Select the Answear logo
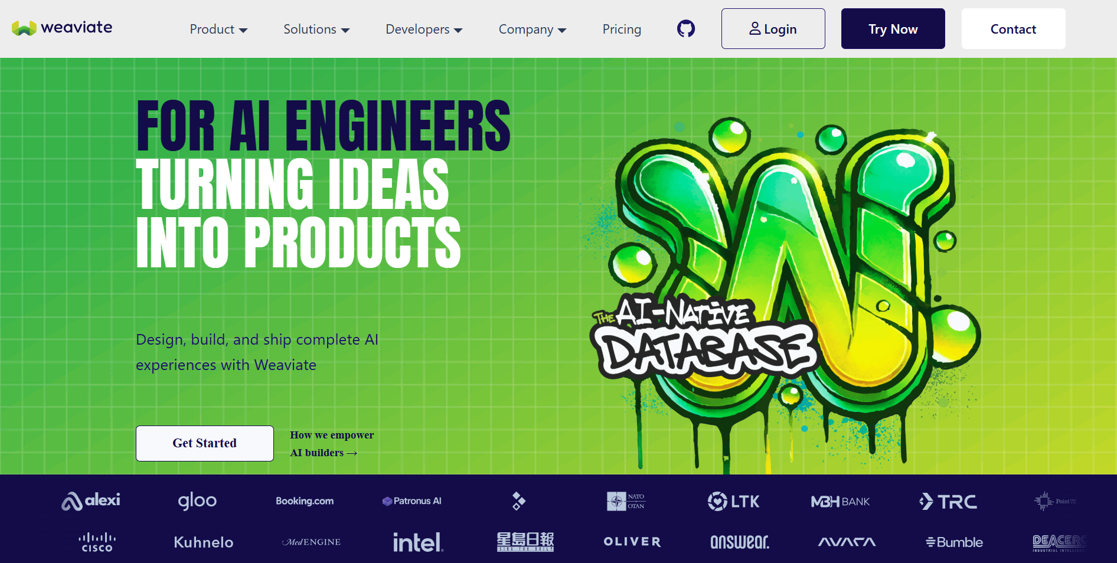This screenshot has width=1117, height=563. [x=739, y=542]
